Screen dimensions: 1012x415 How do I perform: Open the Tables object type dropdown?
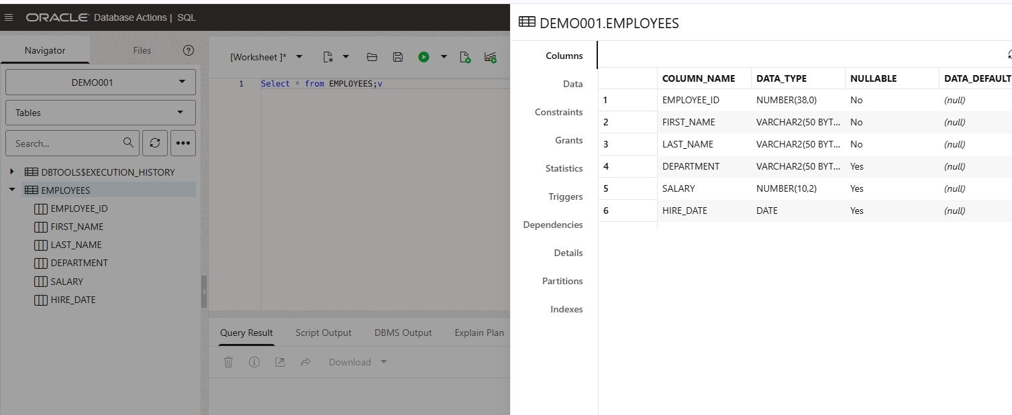click(101, 113)
